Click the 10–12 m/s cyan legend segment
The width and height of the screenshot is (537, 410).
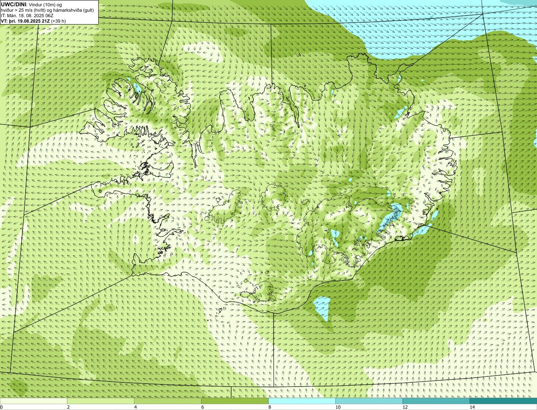[x=369, y=401]
